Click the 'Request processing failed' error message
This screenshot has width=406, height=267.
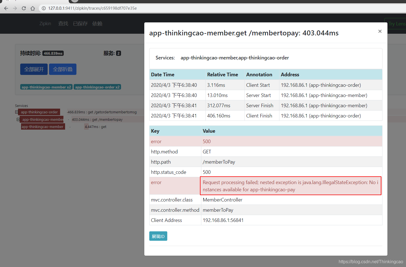[x=291, y=186]
